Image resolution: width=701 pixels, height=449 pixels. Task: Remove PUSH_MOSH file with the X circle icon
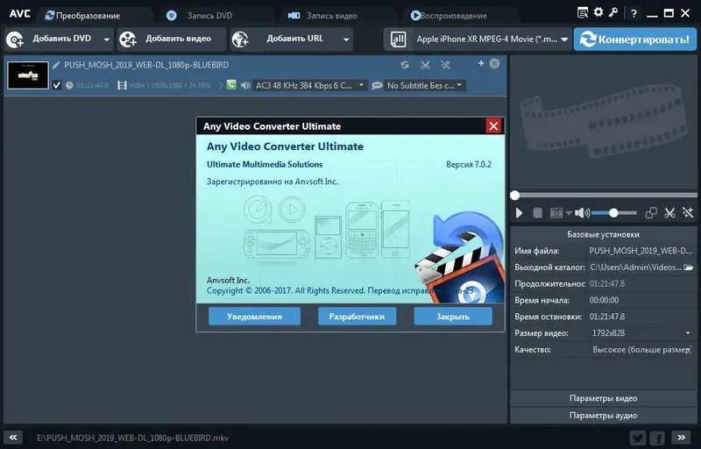[x=494, y=63]
